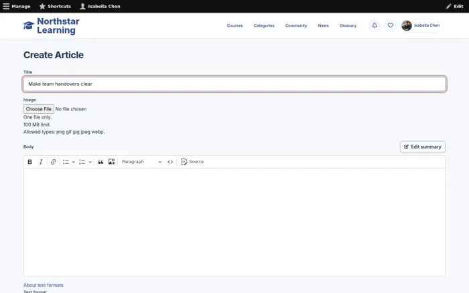Screen dimensions: 469x293
Task: Open favorites heart icon
Action: (391, 25)
